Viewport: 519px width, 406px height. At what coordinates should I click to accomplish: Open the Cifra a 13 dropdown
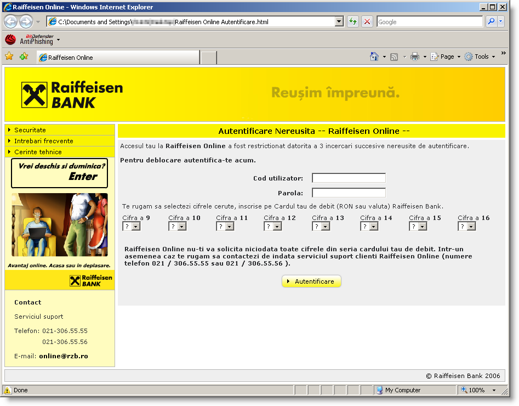tap(321, 227)
